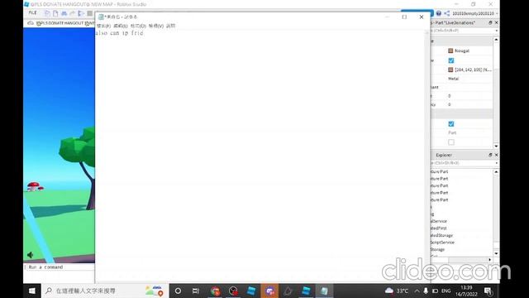Open the Properties filter dropdown arrow
Image resolution: width=529 pixels, height=298 pixels.
click(496, 31)
